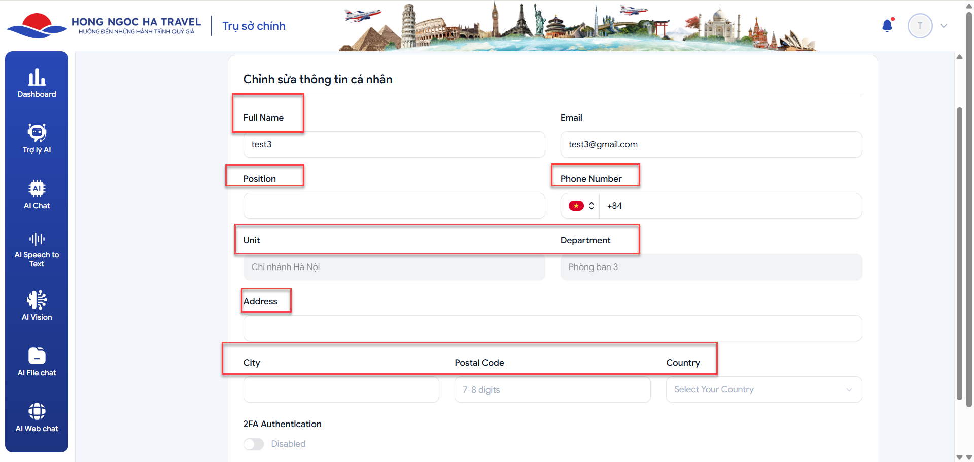Click the Postal Code input field
The image size is (974, 462).
pyautogui.click(x=552, y=390)
